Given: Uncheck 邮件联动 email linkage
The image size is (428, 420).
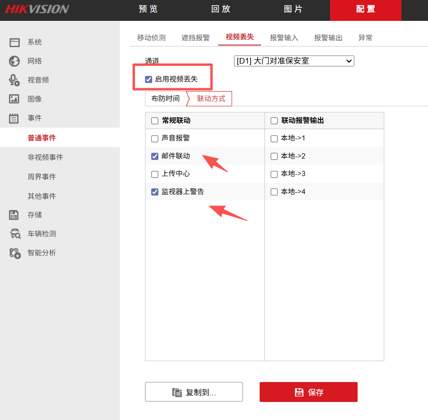Looking at the screenshot, I should (155, 156).
